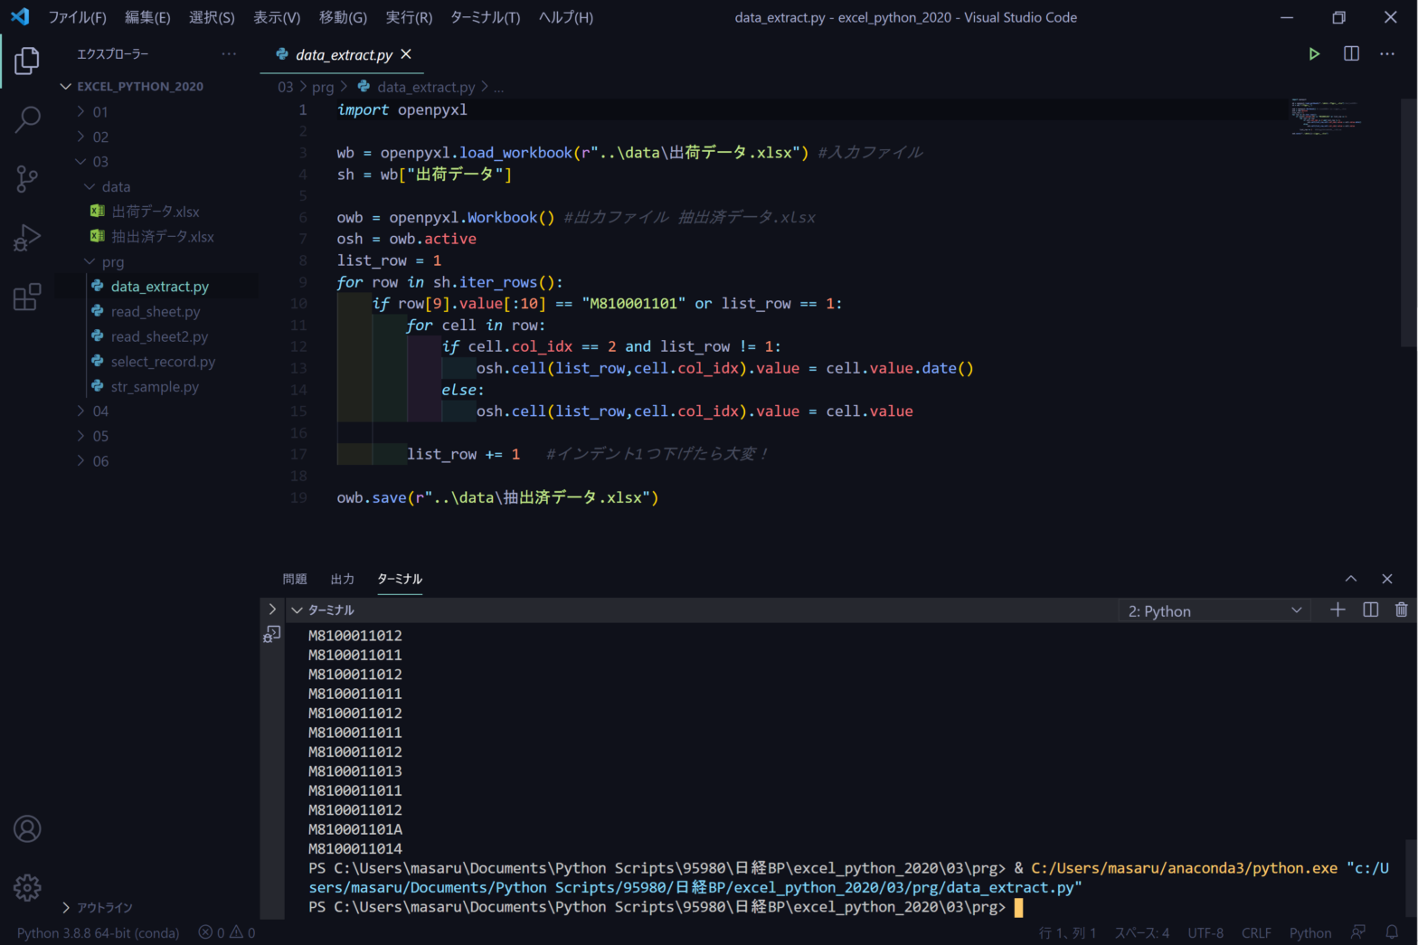Open the Run and Debug view
This screenshot has height=945, width=1418.
[27, 238]
